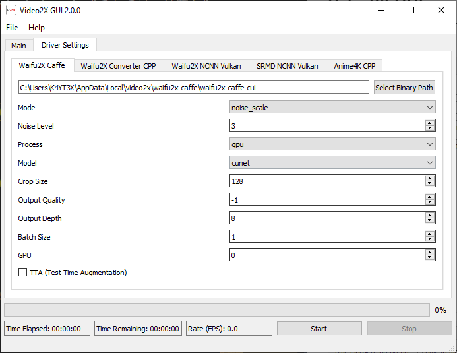The width and height of the screenshot is (457, 353).
Task: Increase Batch Size with the up arrow
Action: tap(429, 234)
